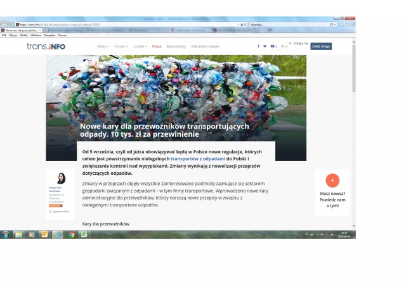This screenshot has width=406, height=304.
Task: Open trans.INFO YouTube channel icon
Action: [x=272, y=46]
